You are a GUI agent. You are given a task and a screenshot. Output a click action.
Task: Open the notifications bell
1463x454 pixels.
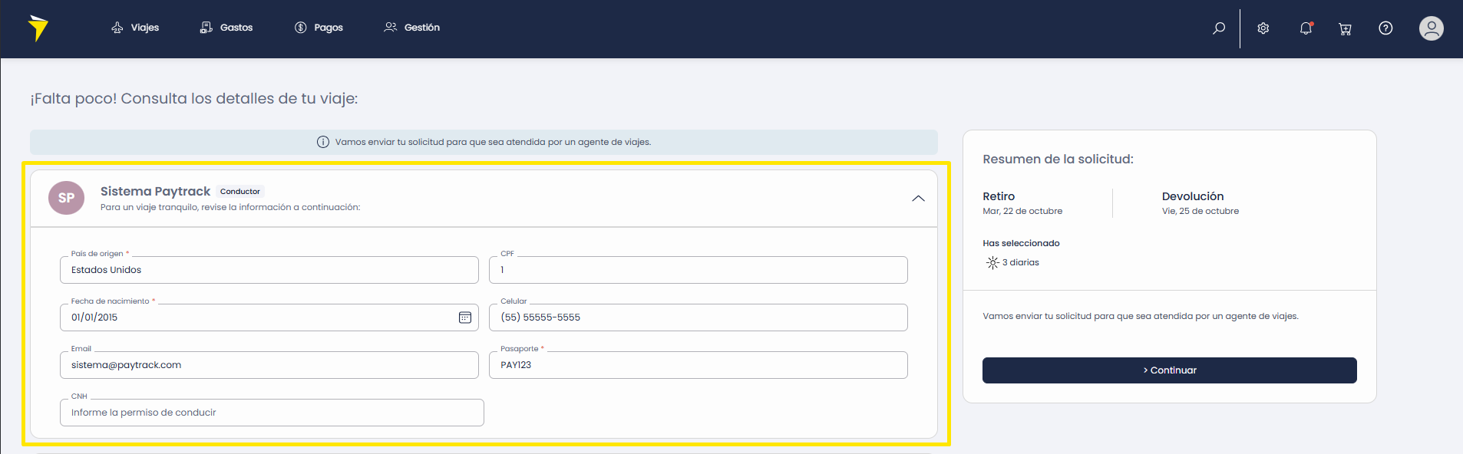pos(1306,28)
